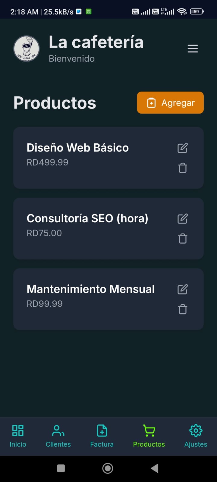Delete the Diseño Web Básico product
The image size is (217, 482).
[183, 168]
